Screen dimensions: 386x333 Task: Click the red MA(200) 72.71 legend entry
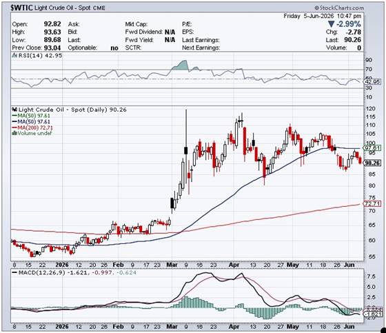32,128
